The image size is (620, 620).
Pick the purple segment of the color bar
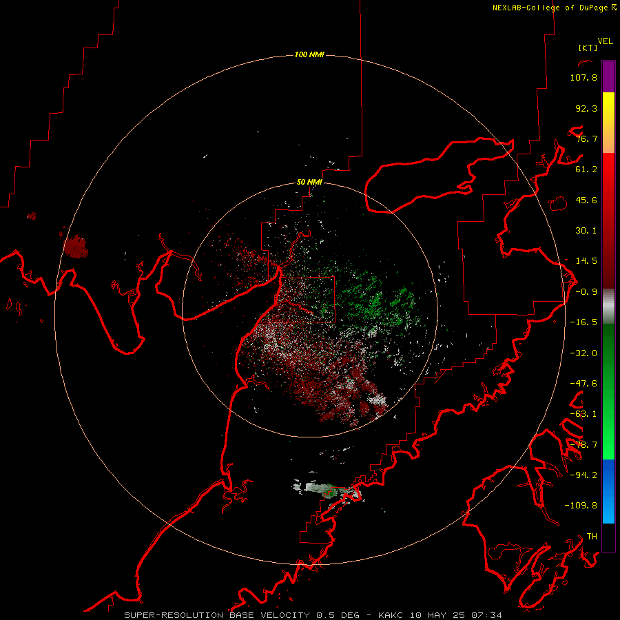coord(608,76)
